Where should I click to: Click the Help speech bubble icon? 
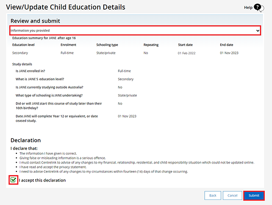258,8
